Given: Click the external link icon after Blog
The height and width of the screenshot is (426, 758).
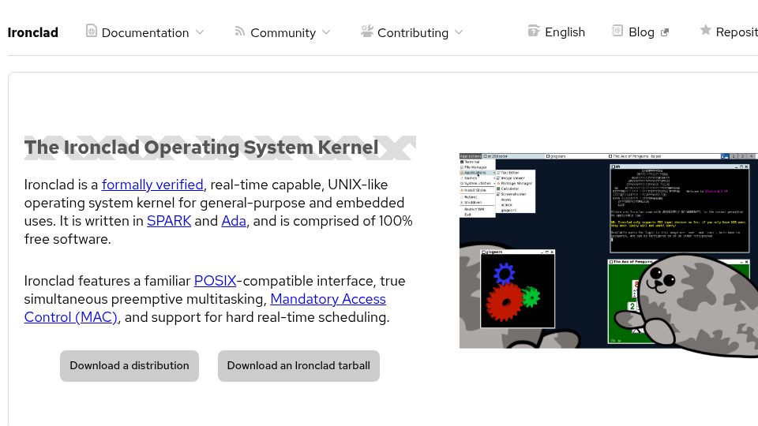Looking at the screenshot, I should (665, 32).
